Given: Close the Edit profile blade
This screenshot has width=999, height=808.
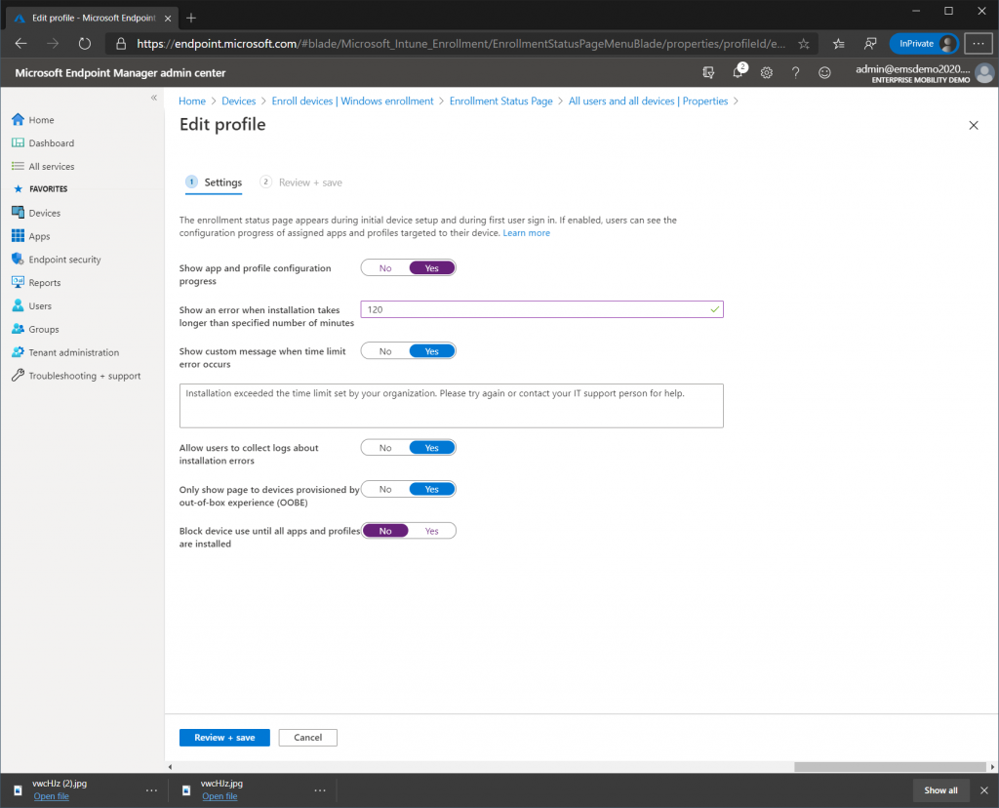Looking at the screenshot, I should (974, 126).
